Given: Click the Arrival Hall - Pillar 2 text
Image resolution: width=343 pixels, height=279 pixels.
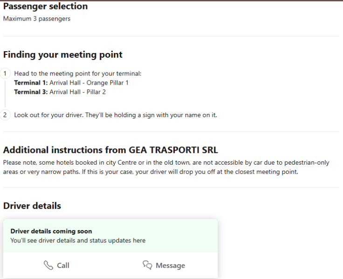Looking at the screenshot, I should click(x=77, y=92).
